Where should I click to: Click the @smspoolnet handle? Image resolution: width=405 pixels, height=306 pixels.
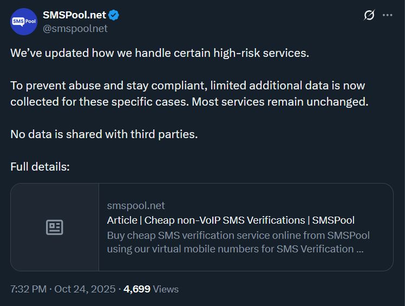[x=75, y=29]
